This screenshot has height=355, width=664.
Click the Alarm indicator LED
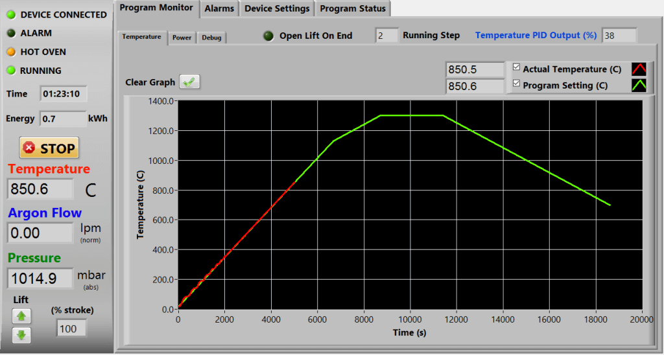point(11,33)
